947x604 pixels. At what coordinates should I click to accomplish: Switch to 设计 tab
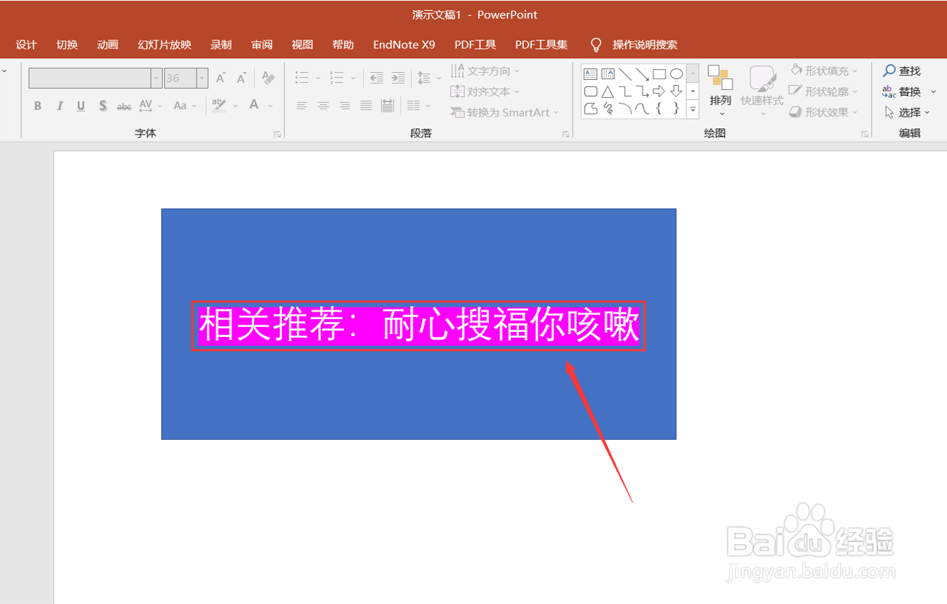26,45
